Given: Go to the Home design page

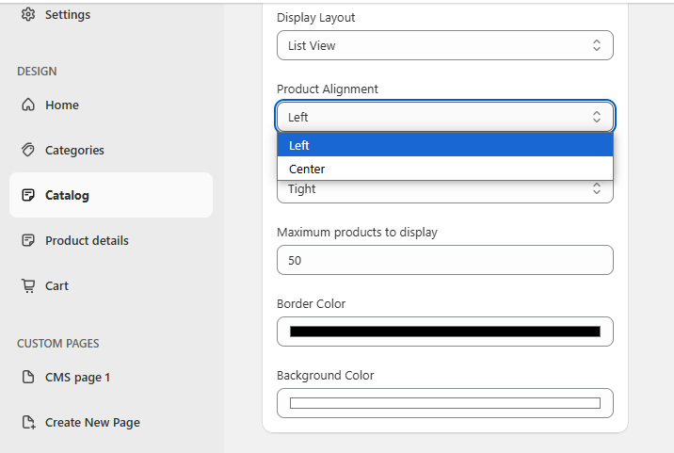Looking at the screenshot, I should 111,105.
